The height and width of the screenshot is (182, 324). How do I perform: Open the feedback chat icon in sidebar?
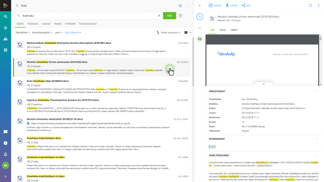(6, 132)
